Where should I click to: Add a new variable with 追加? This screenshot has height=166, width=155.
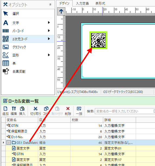(x=5, y=111)
